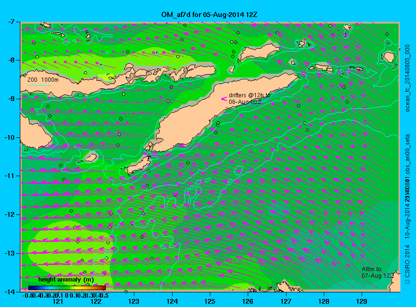Click the longitude label '124'

coord(172,301)
